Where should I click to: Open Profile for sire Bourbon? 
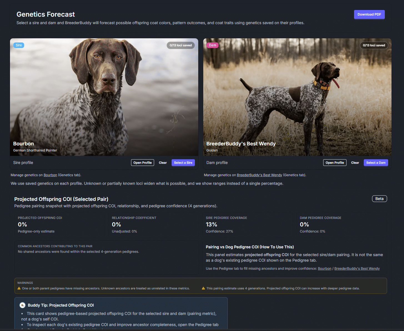(142, 163)
